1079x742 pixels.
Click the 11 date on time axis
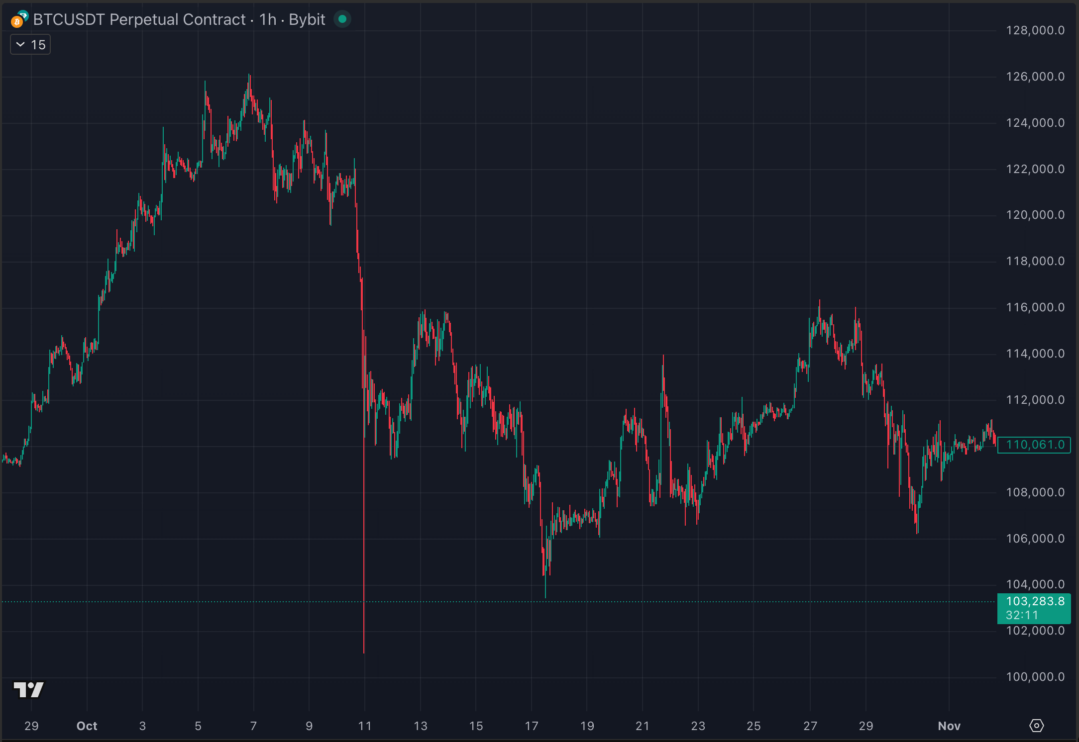click(365, 726)
